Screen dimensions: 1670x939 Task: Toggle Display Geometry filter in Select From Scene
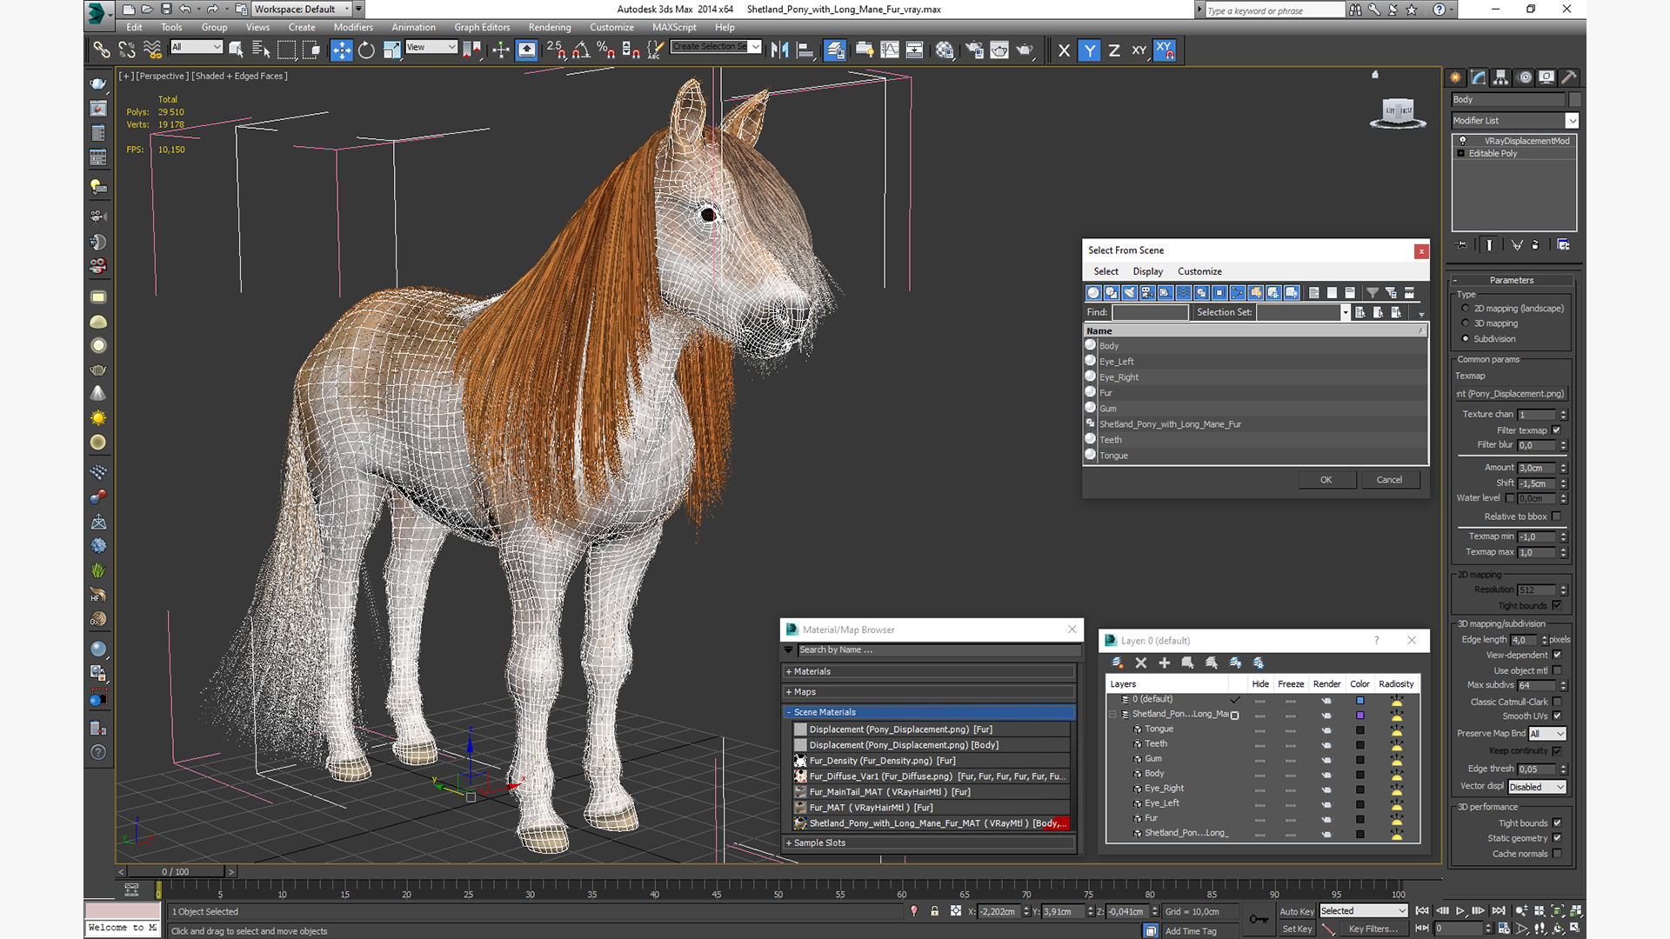tap(1093, 293)
